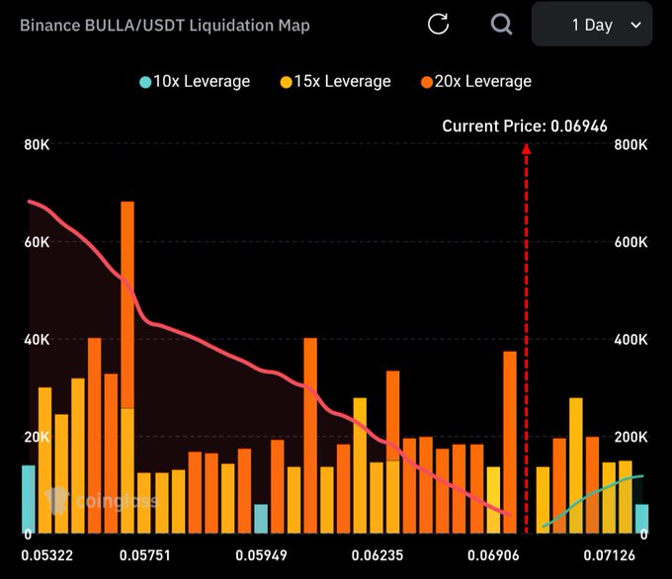Screen dimensions: 672x579
Task: Click the left axis 40K label
Action: click(x=37, y=340)
